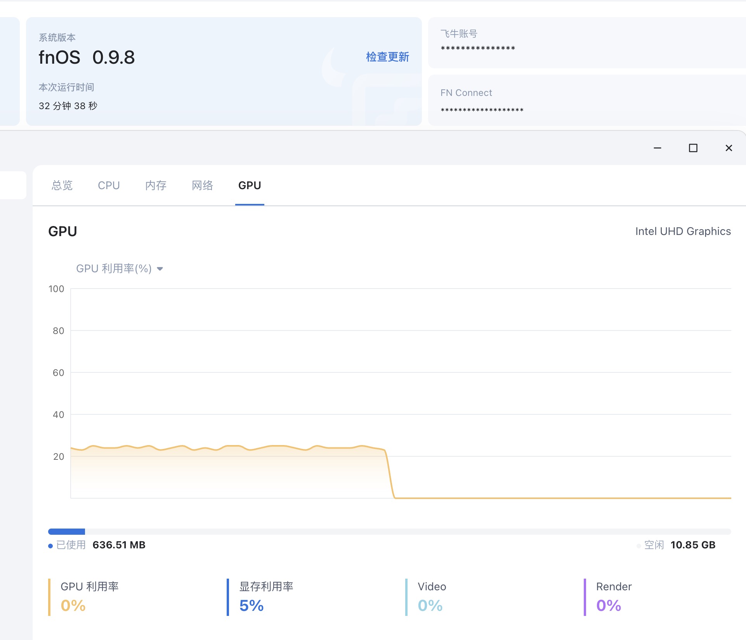Screen dimensions: 746x640
Task: Close the resource monitor window
Action: pyautogui.click(x=729, y=148)
